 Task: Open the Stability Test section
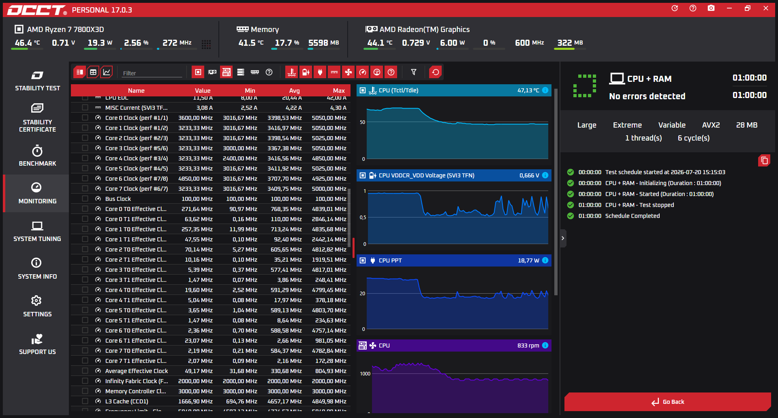pos(37,81)
